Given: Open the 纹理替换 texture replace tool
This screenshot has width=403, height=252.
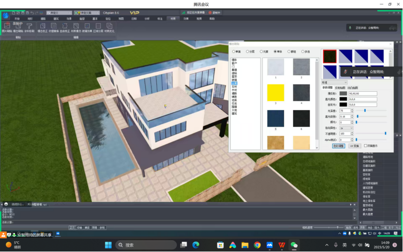Looking at the screenshot, I should click(54, 26).
